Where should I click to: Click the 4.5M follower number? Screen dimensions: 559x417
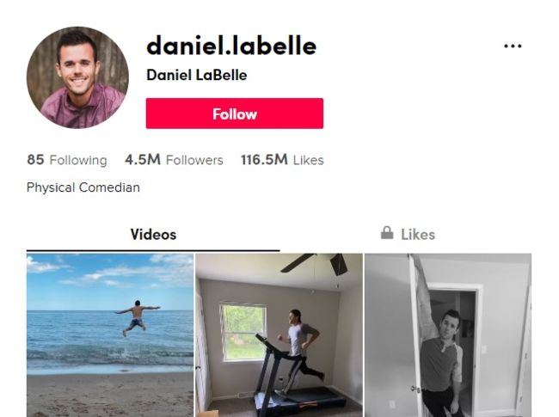(x=143, y=160)
